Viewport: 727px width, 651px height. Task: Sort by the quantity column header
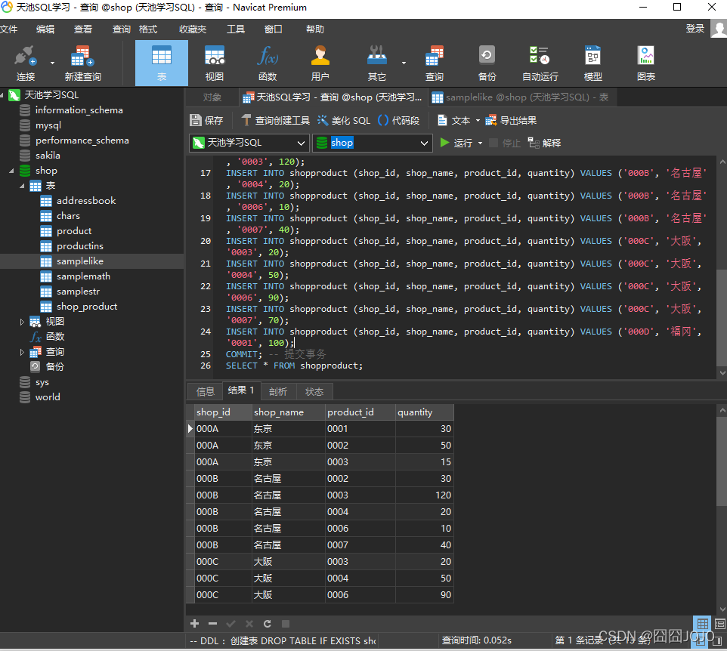tap(424, 412)
